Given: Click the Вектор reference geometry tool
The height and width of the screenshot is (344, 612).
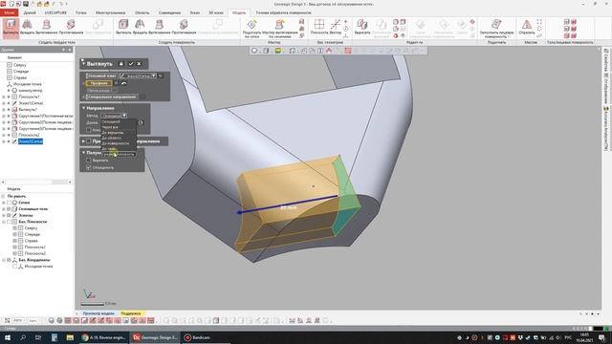Looking at the screenshot, I should point(336,28).
